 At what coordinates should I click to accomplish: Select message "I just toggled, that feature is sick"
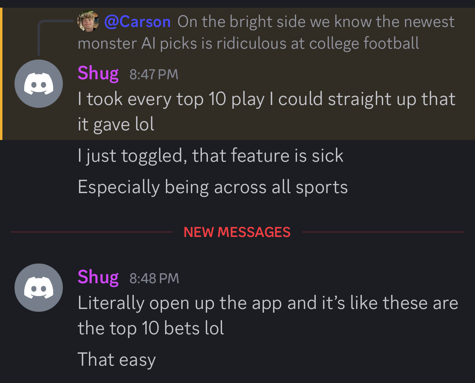tap(211, 156)
